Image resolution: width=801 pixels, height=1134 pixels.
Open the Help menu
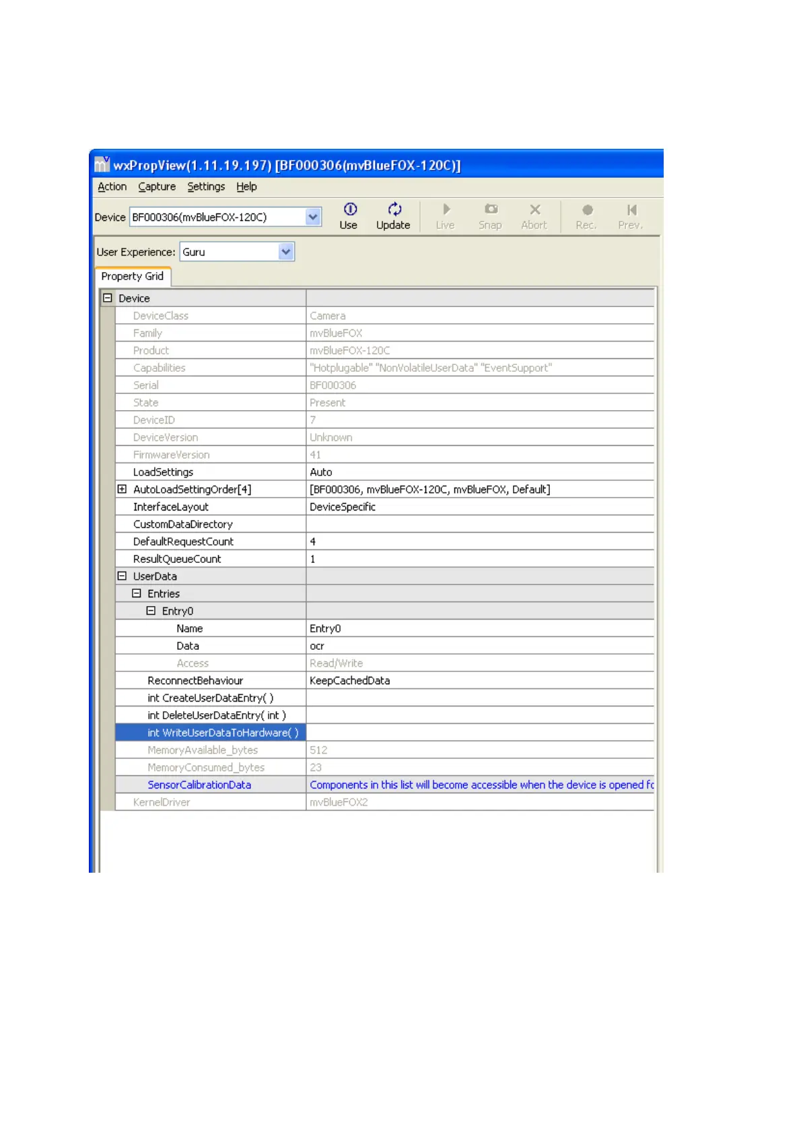coord(246,187)
